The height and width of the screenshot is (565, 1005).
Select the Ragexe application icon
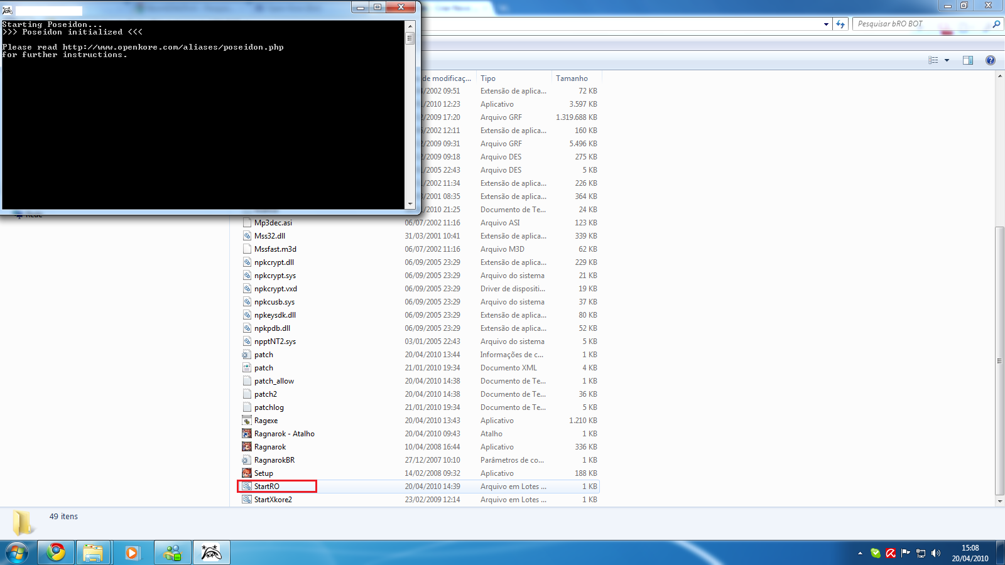247,420
